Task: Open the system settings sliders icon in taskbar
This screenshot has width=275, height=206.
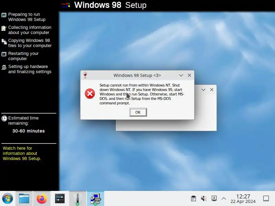Action: pyautogui.click(x=59, y=199)
